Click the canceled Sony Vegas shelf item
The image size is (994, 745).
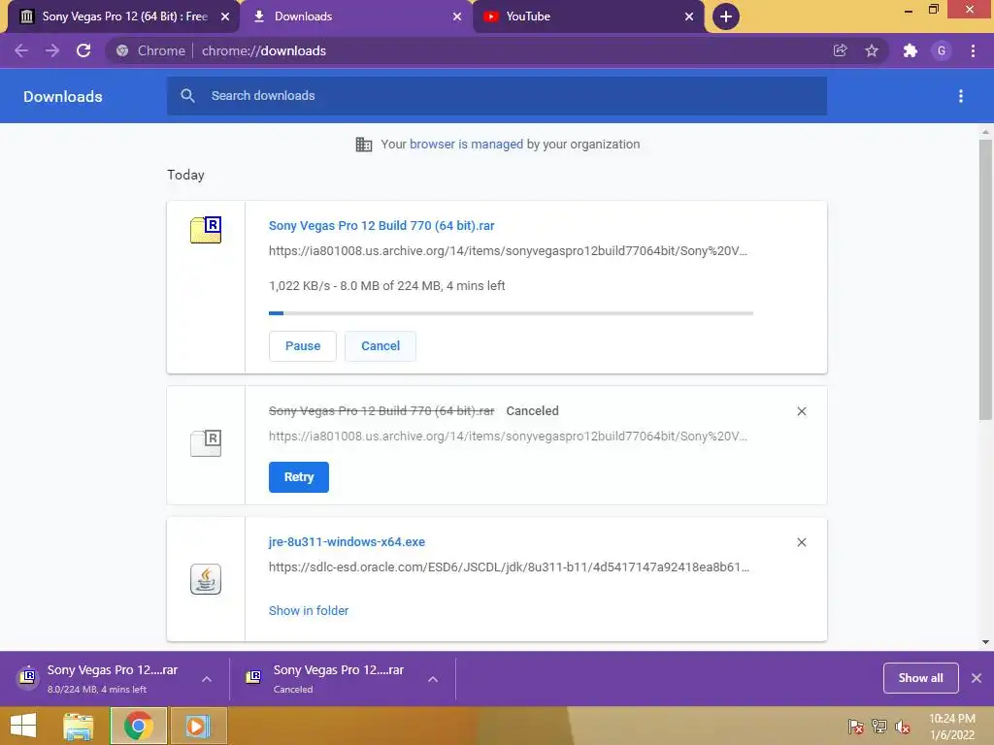click(343, 678)
